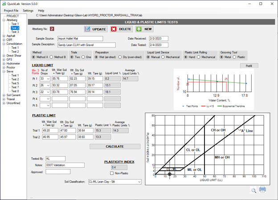Click the Date Tested field
Image resolution: width=278 pixels, height=200 pixels.
(159, 45)
